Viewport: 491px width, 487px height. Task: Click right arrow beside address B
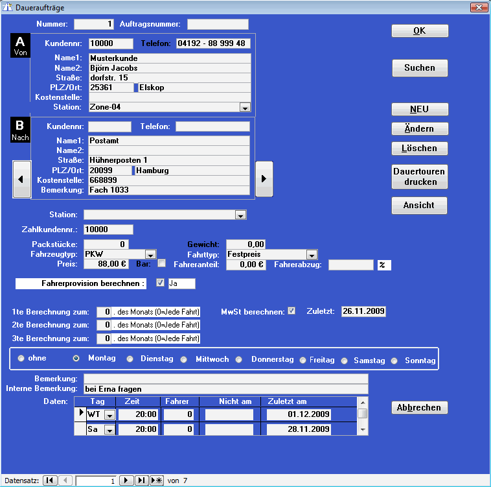(264, 178)
